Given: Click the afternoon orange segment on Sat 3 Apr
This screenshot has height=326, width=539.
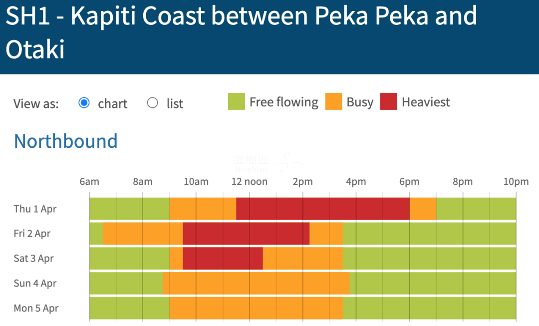Looking at the screenshot, I should [303, 258].
